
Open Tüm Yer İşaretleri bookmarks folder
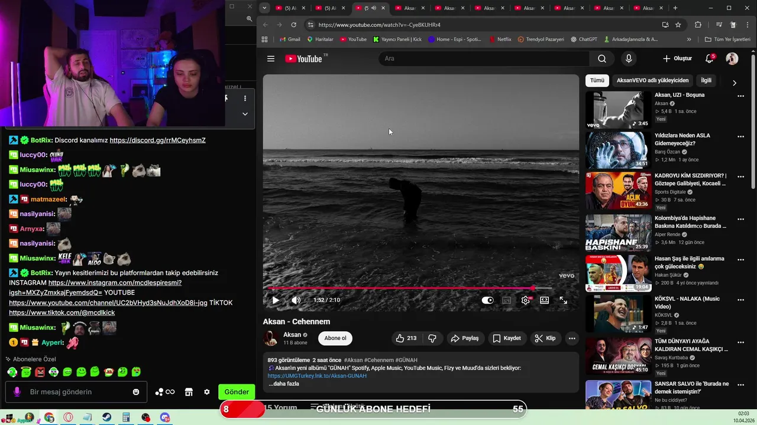point(728,40)
